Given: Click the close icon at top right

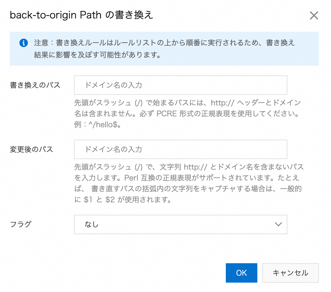Looking at the screenshot, I should (x=314, y=15).
